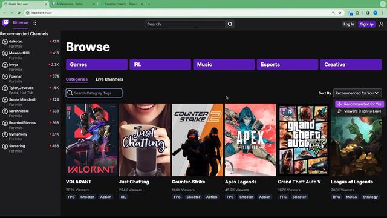The height and width of the screenshot is (218, 387).
Task: Click the Grand Theft Auto V title
Action: [x=299, y=182]
